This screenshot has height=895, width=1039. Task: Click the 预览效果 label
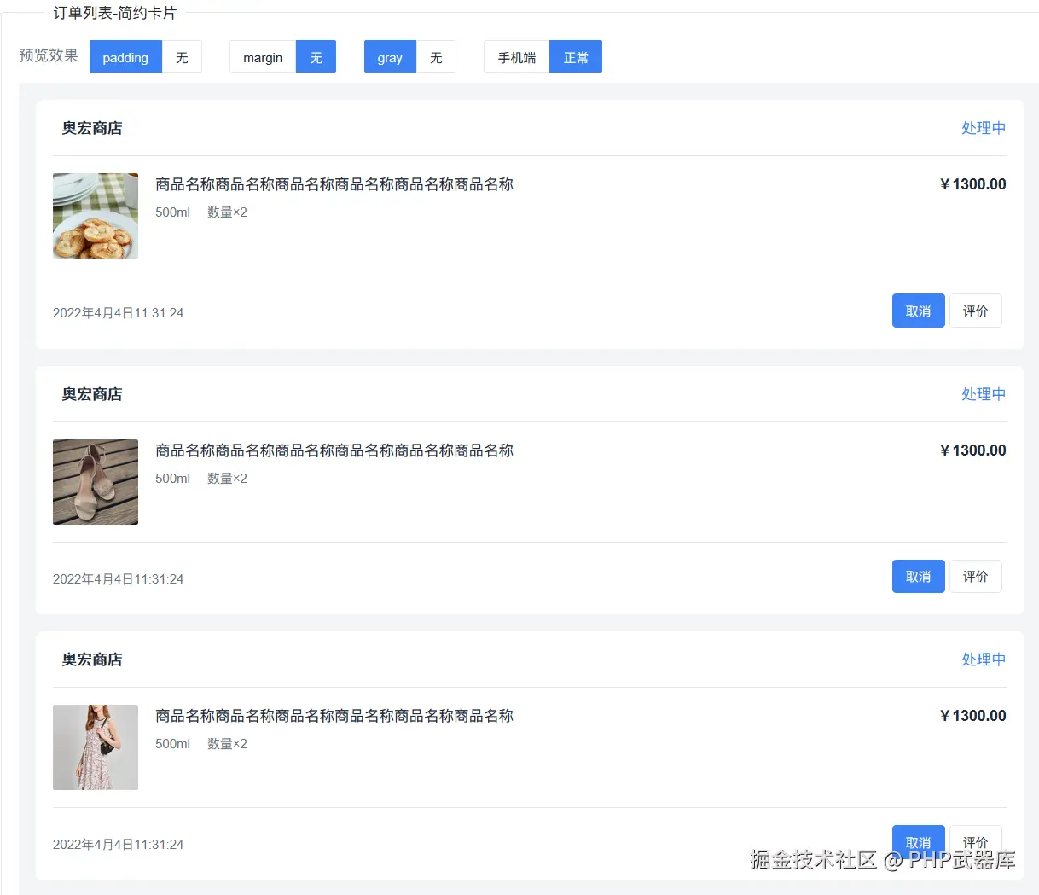[x=49, y=55]
